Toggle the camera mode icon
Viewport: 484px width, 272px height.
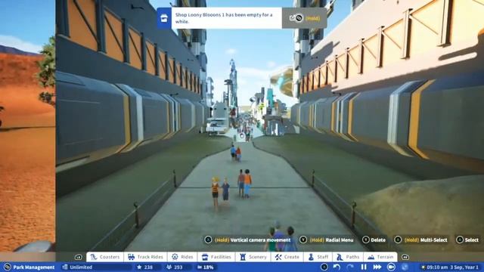click(391, 267)
